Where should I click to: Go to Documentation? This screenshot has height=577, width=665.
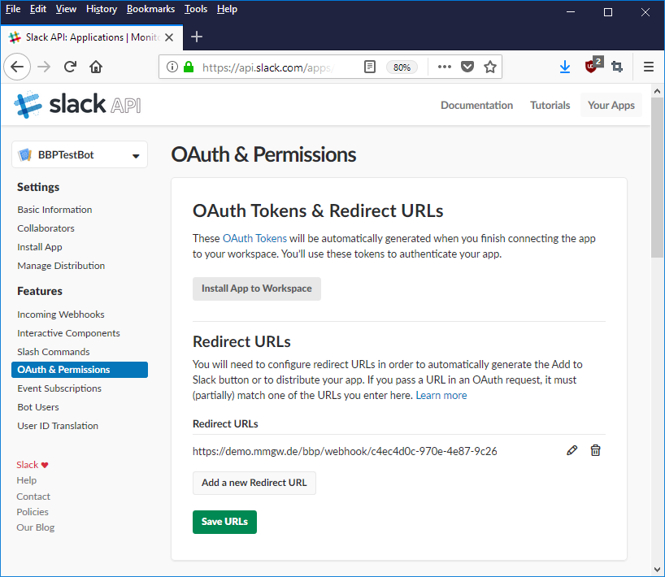(476, 105)
